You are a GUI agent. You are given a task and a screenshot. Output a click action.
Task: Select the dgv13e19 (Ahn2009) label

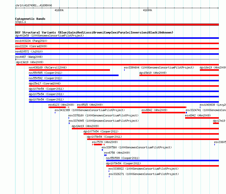coord(30,62)
